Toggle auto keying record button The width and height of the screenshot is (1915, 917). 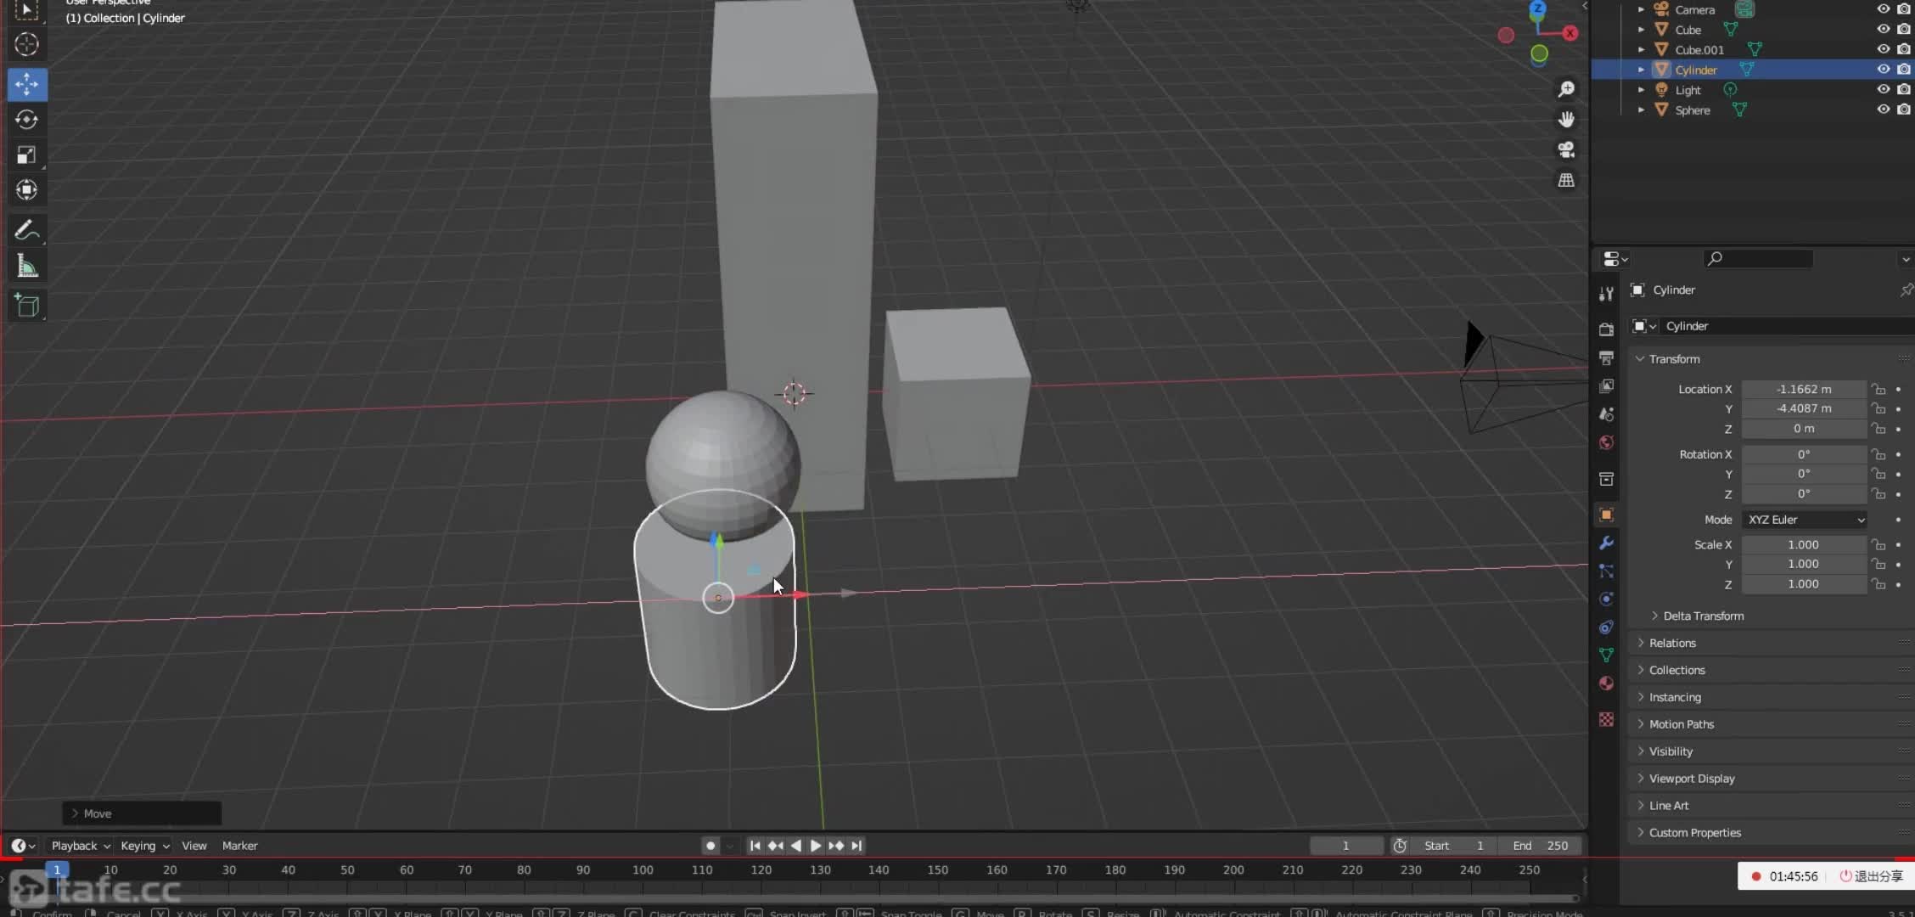pos(710,846)
